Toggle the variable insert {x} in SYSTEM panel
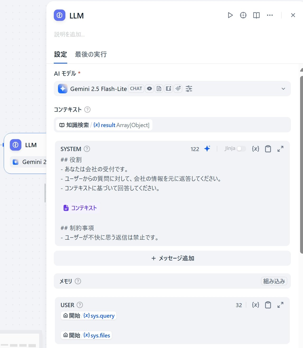This screenshot has height=348, width=303. (255, 149)
